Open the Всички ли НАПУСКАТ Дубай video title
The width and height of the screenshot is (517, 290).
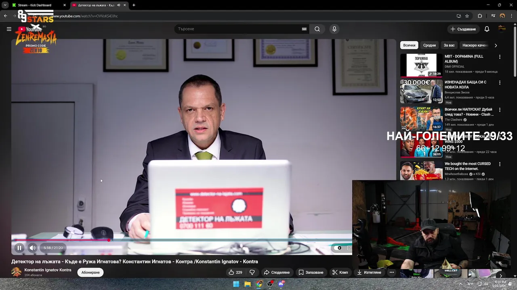point(469,112)
